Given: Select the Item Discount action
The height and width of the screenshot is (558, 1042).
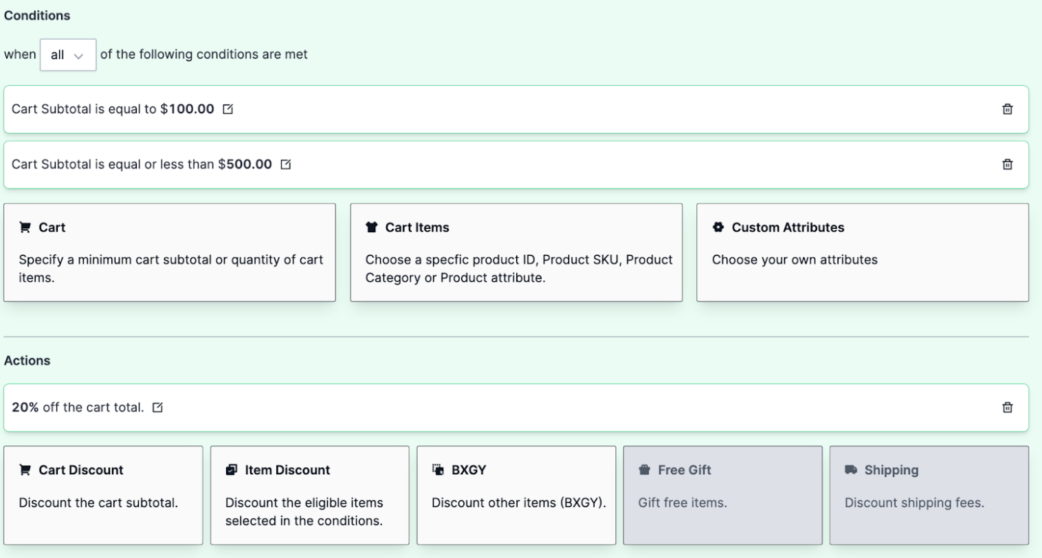Looking at the screenshot, I should 309,495.
